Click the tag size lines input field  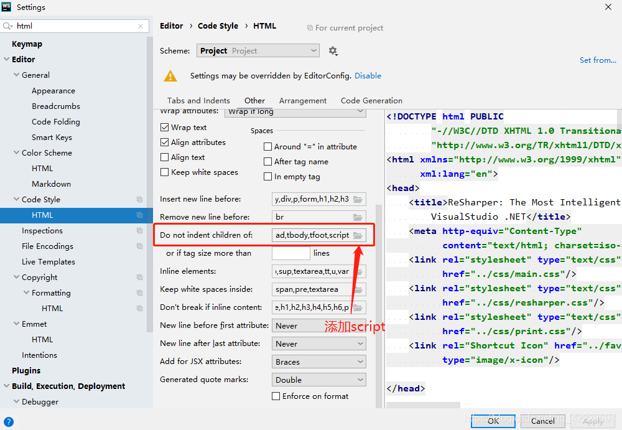[290, 253]
